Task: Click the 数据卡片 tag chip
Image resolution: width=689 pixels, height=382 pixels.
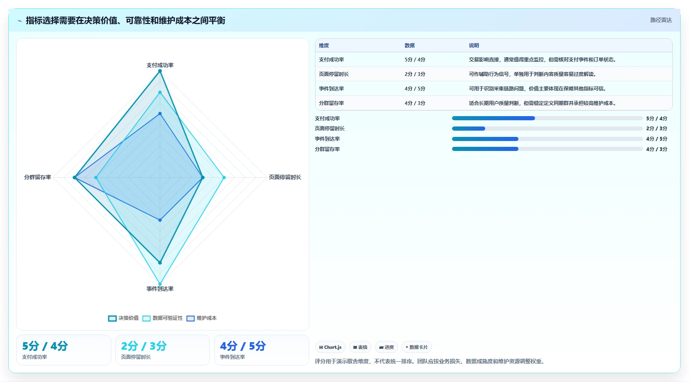Action: (x=417, y=347)
